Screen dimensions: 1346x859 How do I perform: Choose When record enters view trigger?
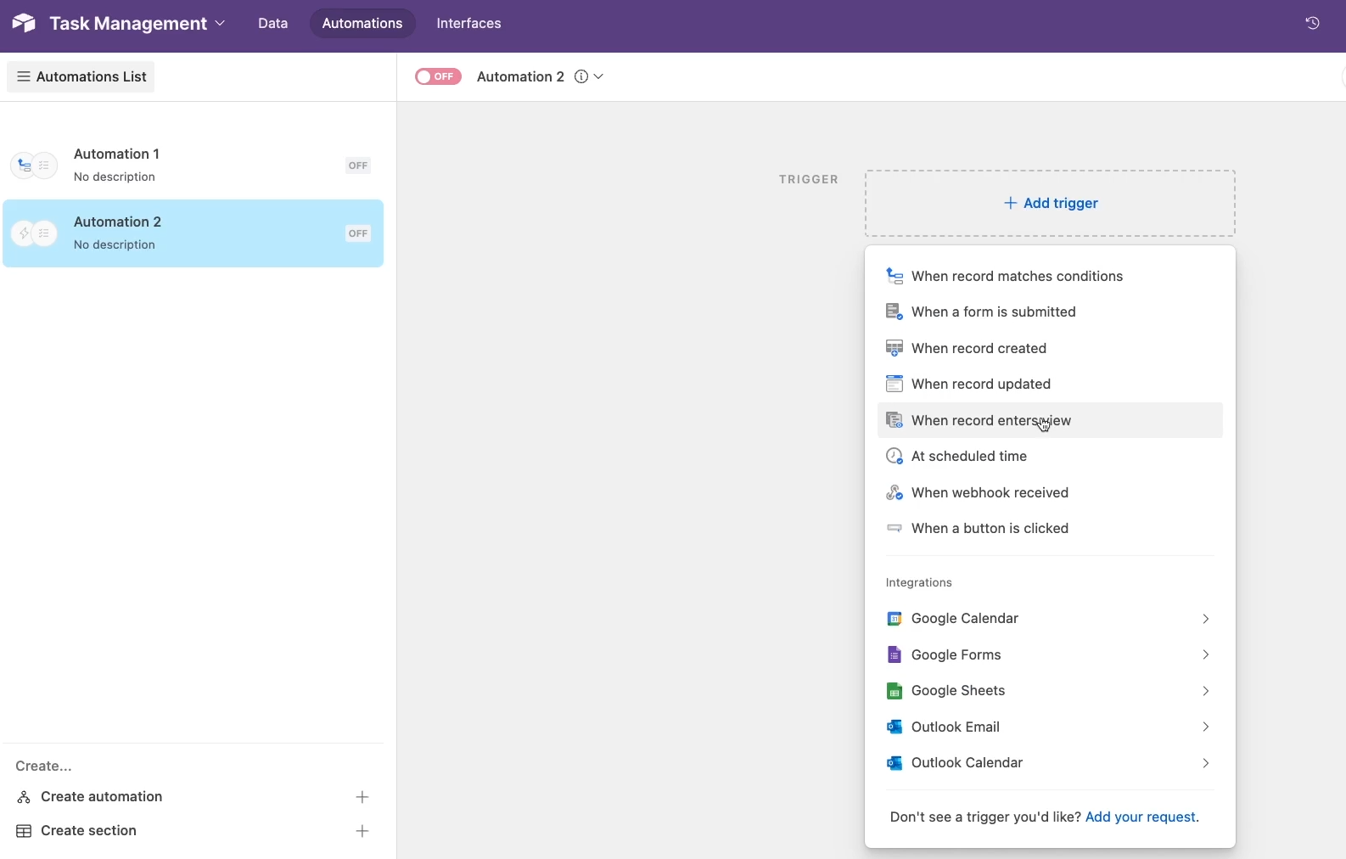tap(1050, 420)
